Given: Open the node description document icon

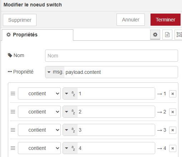Looking at the screenshot, I should pyautogui.click(x=167, y=35).
